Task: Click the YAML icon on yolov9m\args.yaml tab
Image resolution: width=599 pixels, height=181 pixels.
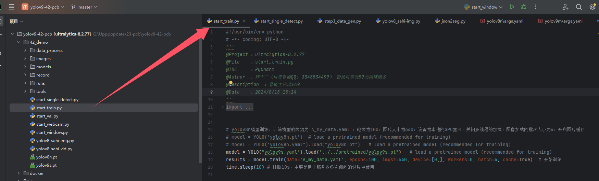Action: pos(540,21)
